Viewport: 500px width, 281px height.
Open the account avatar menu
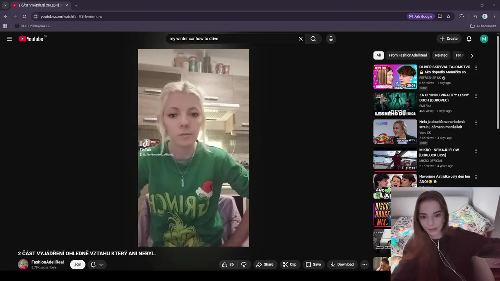click(484, 39)
